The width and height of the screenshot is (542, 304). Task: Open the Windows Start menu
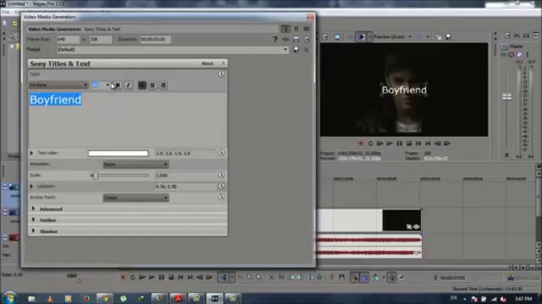[9, 298]
